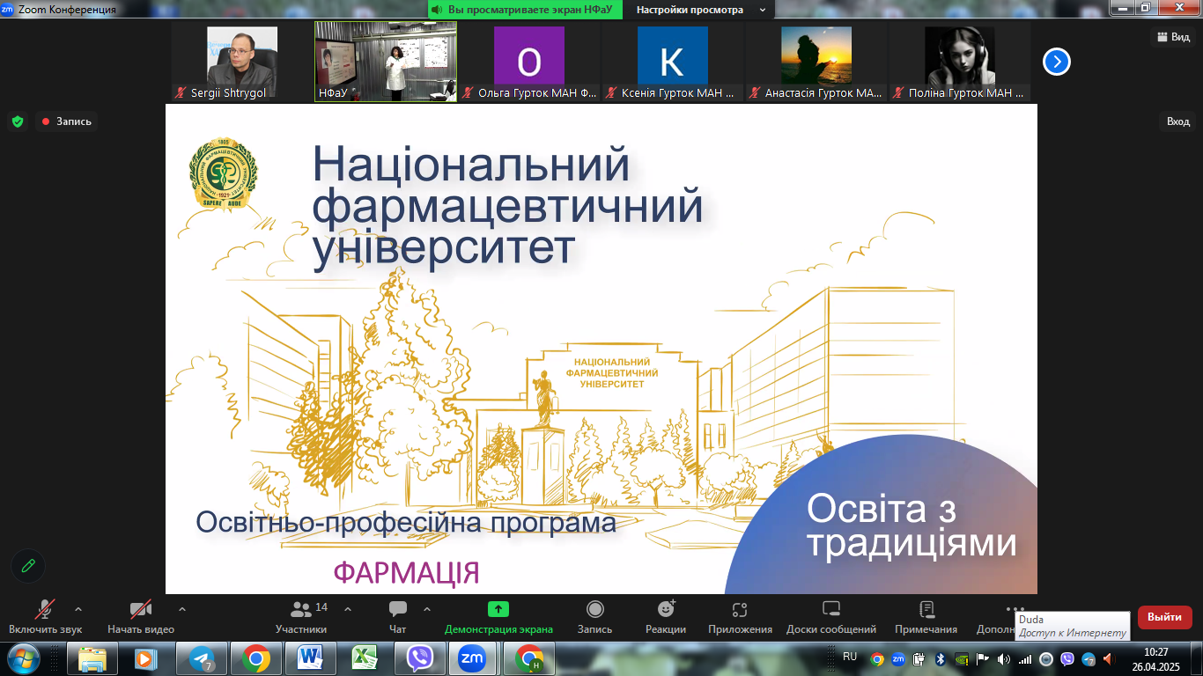The image size is (1203, 676).
Task: Open Windows Start menu orb
Action: tap(23, 658)
